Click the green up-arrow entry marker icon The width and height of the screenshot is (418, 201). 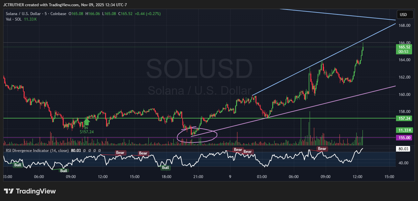86,122
